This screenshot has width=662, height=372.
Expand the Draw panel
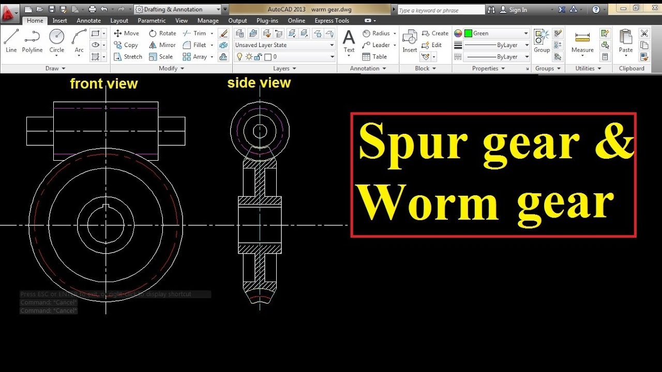click(x=55, y=68)
